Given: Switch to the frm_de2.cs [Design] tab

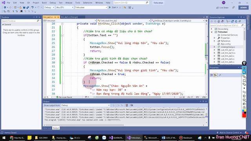Looking at the screenshot, I should pos(69,17).
